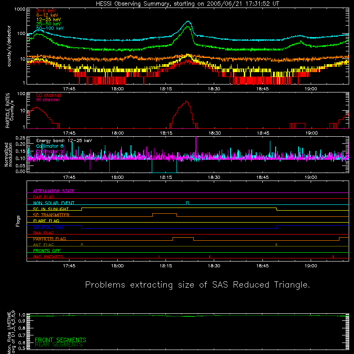Click the FRONT SEGMENTS legend label
Viewport: 354px width, 354px height.
pos(61,340)
